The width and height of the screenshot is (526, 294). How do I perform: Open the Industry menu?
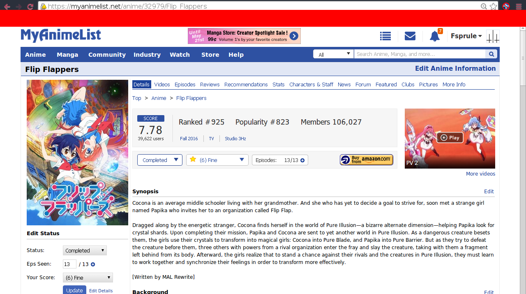point(147,54)
